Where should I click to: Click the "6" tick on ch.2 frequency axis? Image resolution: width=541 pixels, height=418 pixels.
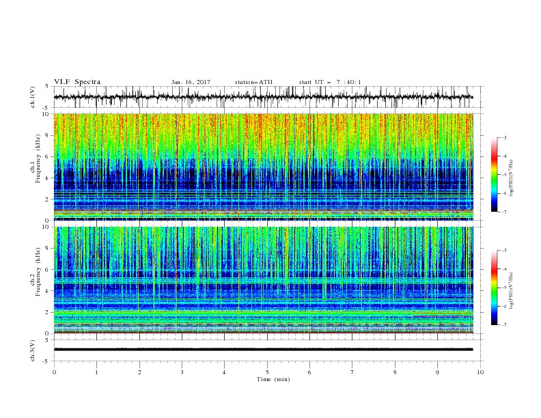(x=47, y=270)
